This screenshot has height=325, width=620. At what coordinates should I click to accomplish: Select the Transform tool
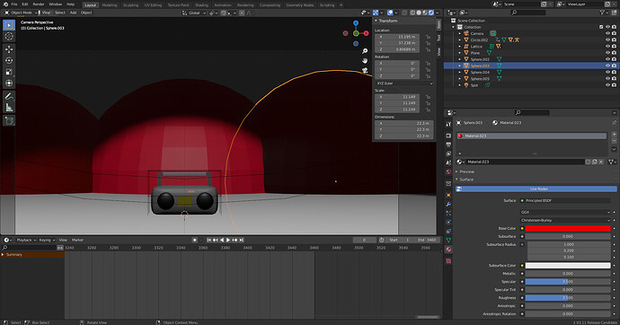coord(9,83)
